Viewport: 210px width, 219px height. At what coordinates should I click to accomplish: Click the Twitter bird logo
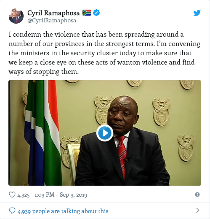tap(197, 13)
